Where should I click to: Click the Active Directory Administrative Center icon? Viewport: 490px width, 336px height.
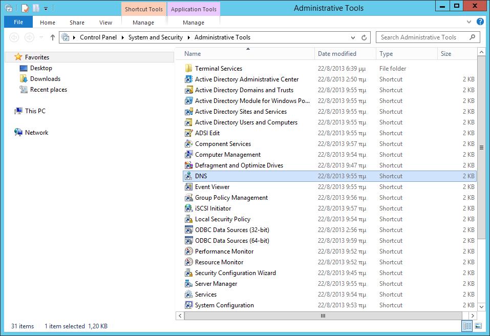tap(188, 79)
